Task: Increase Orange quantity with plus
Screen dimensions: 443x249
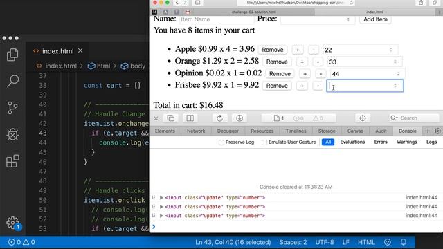Action: 302,62
